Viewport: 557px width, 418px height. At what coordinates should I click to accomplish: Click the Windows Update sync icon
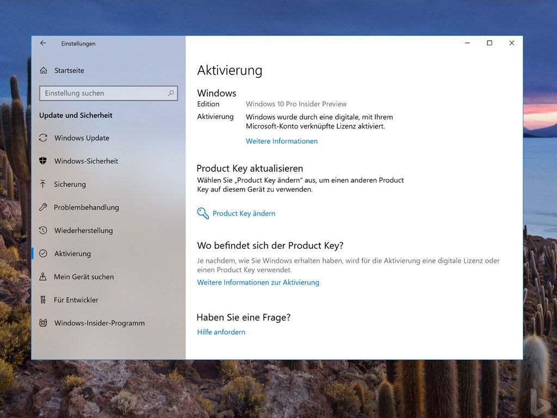(x=43, y=138)
